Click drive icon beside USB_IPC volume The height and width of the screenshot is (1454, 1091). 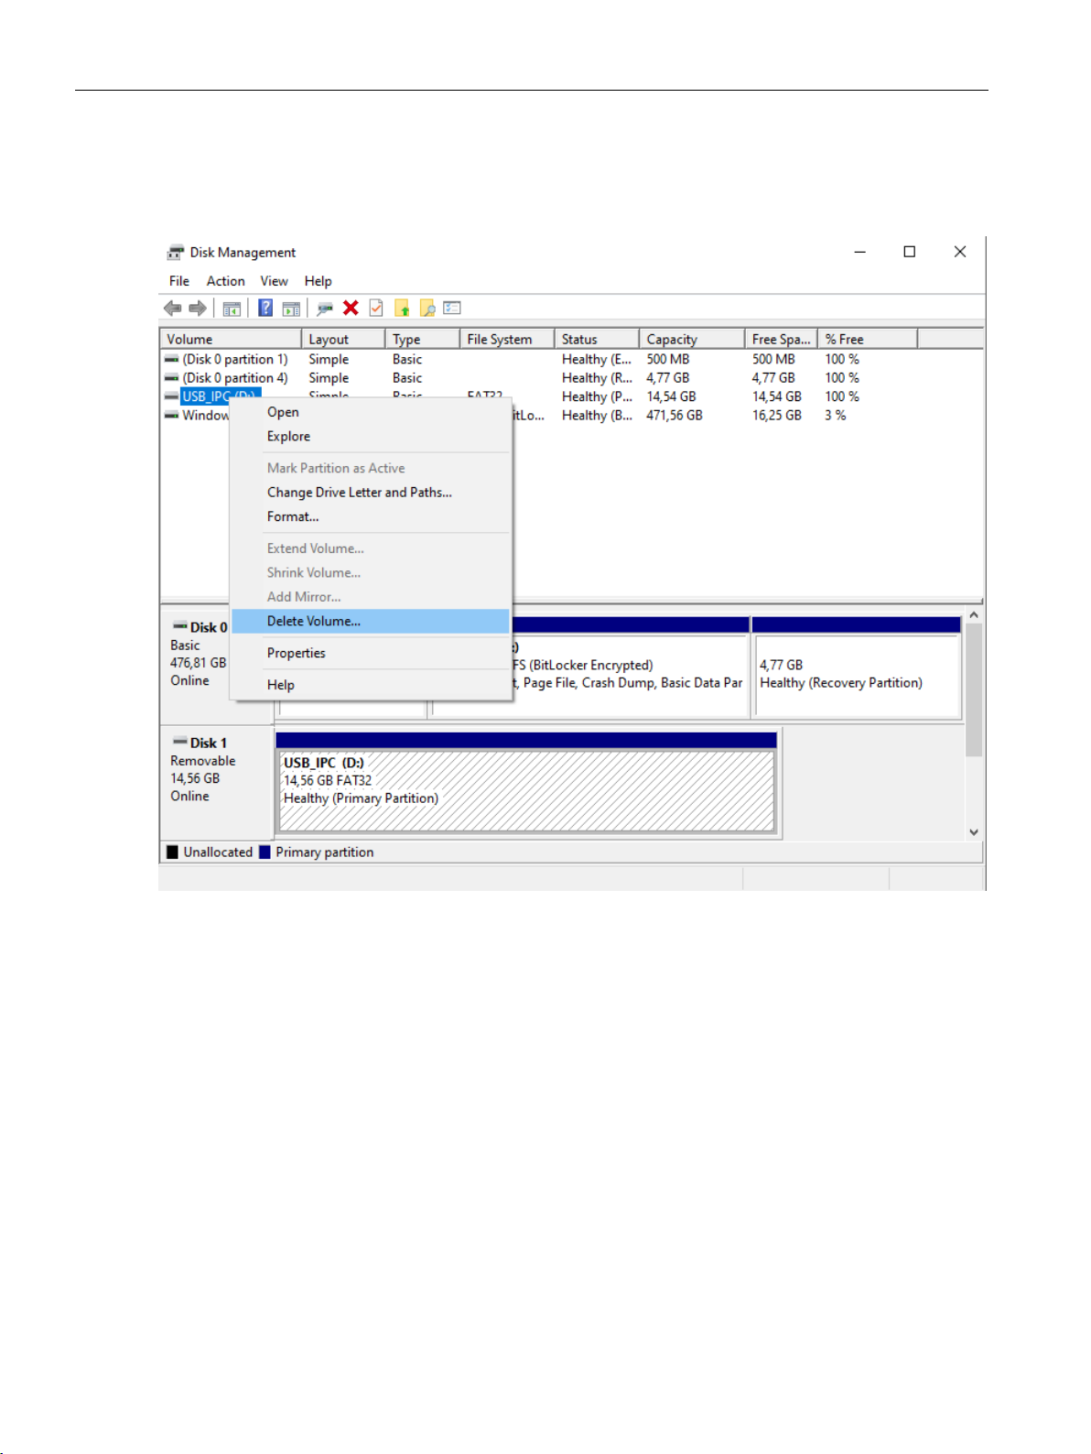[x=172, y=396]
